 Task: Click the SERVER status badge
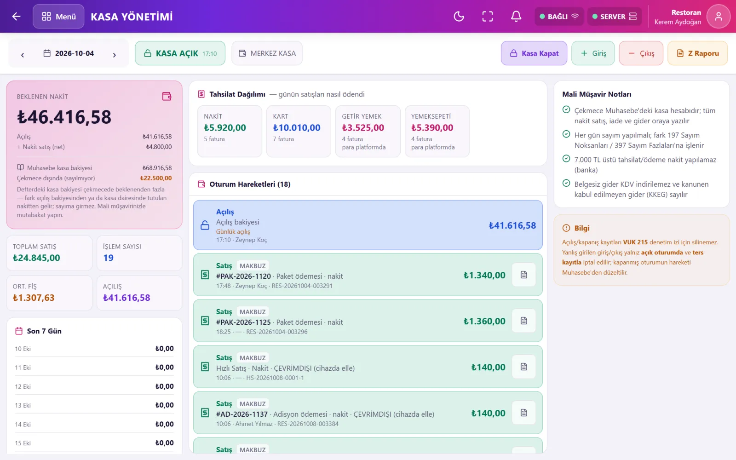615,17
